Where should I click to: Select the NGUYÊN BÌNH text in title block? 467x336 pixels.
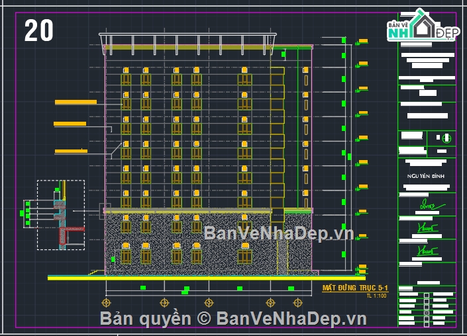(426, 176)
